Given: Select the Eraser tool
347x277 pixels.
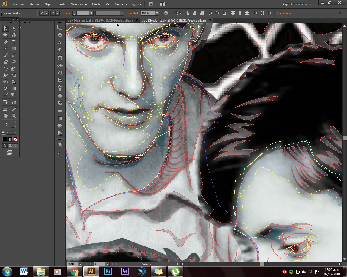Looking at the screenshot, I should coord(14,62).
